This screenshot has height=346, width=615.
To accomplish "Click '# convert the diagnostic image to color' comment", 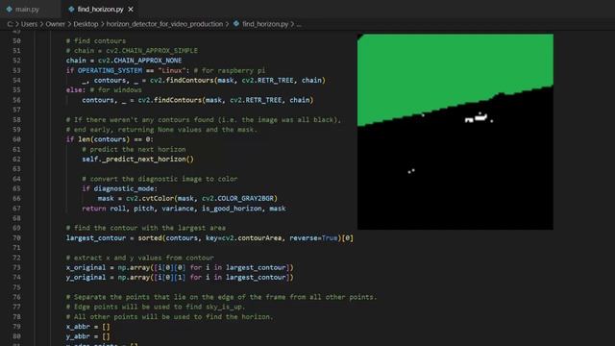I will tap(160, 179).
